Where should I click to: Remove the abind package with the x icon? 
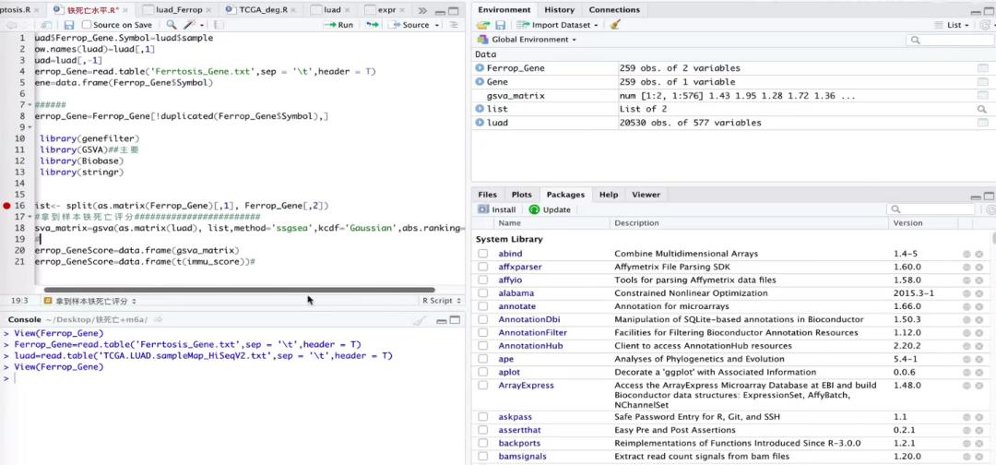(978, 254)
